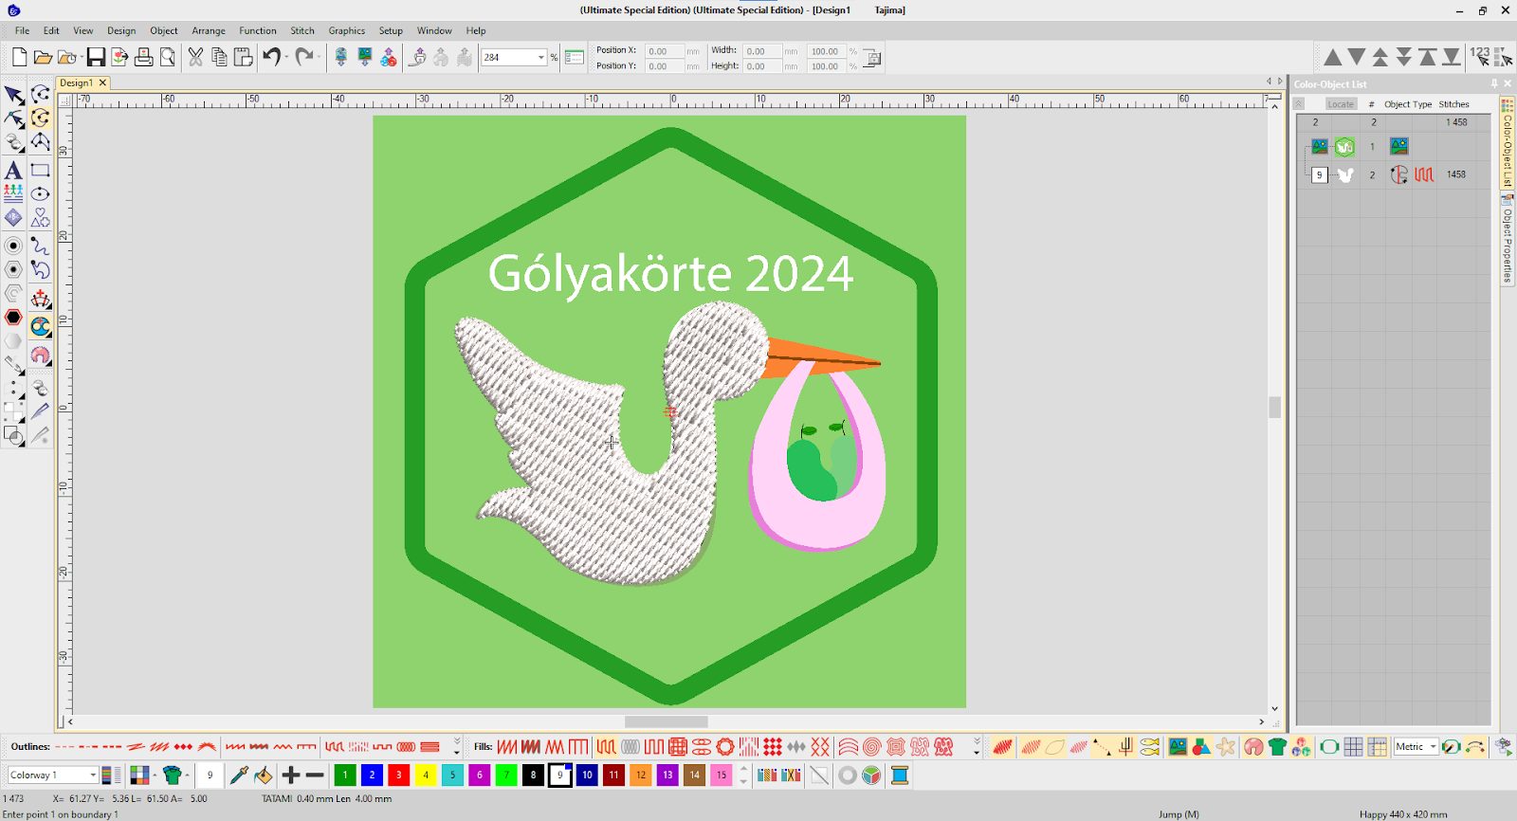Toggle auto-hide pin on Color-Object List

point(1494,83)
